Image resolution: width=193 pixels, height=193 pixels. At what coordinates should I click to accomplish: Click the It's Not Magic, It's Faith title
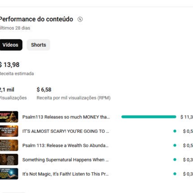pos(66,174)
